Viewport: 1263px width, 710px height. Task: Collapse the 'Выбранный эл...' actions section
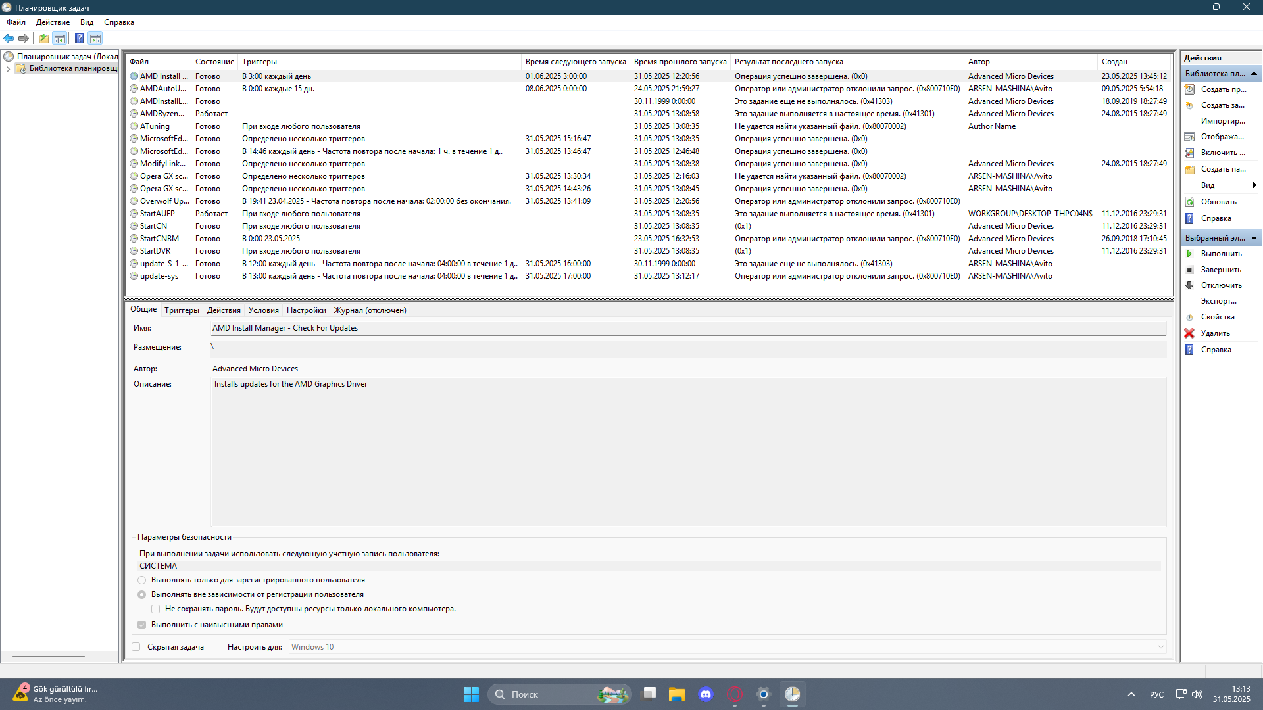[x=1254, y=238]
